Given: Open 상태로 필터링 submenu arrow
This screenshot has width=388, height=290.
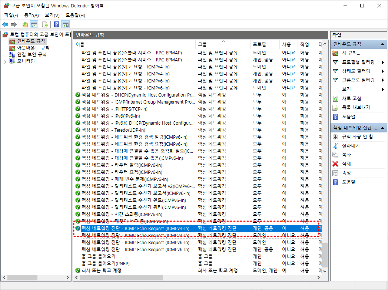Looking at the screenshot, I should point(383,71).
